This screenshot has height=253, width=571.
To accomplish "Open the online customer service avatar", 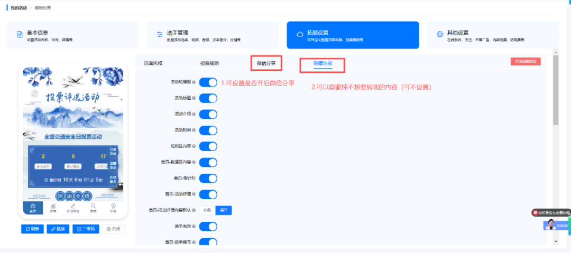I will pyautogui.click(x=550, y=226).
